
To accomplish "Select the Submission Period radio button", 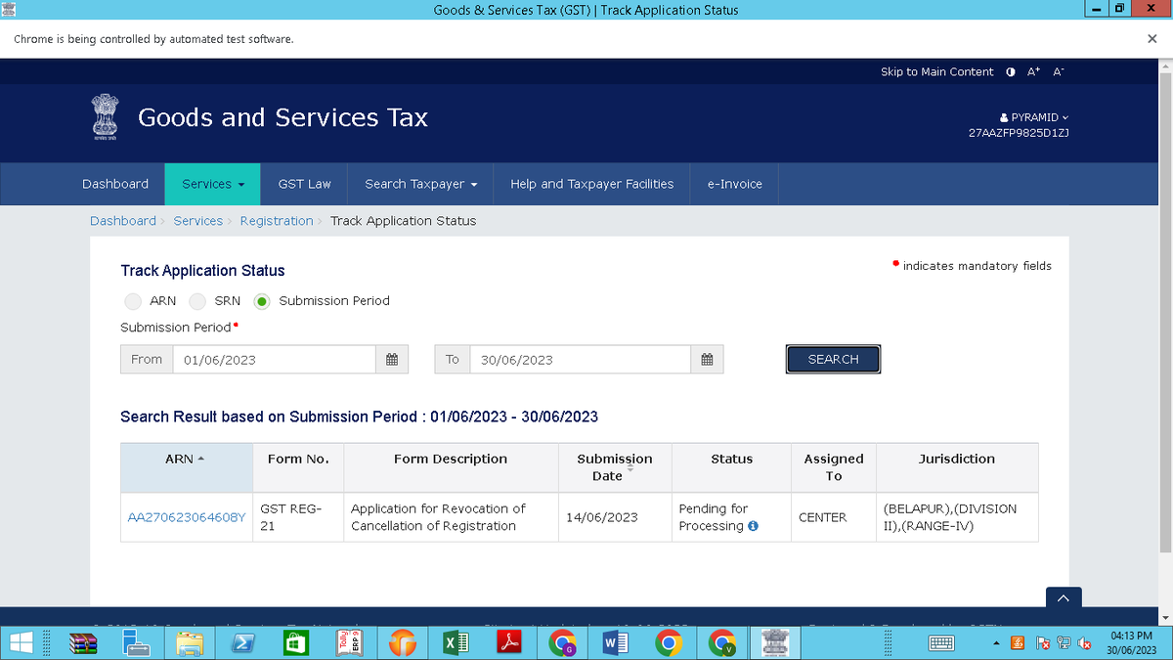I will (x=262, y=301).
